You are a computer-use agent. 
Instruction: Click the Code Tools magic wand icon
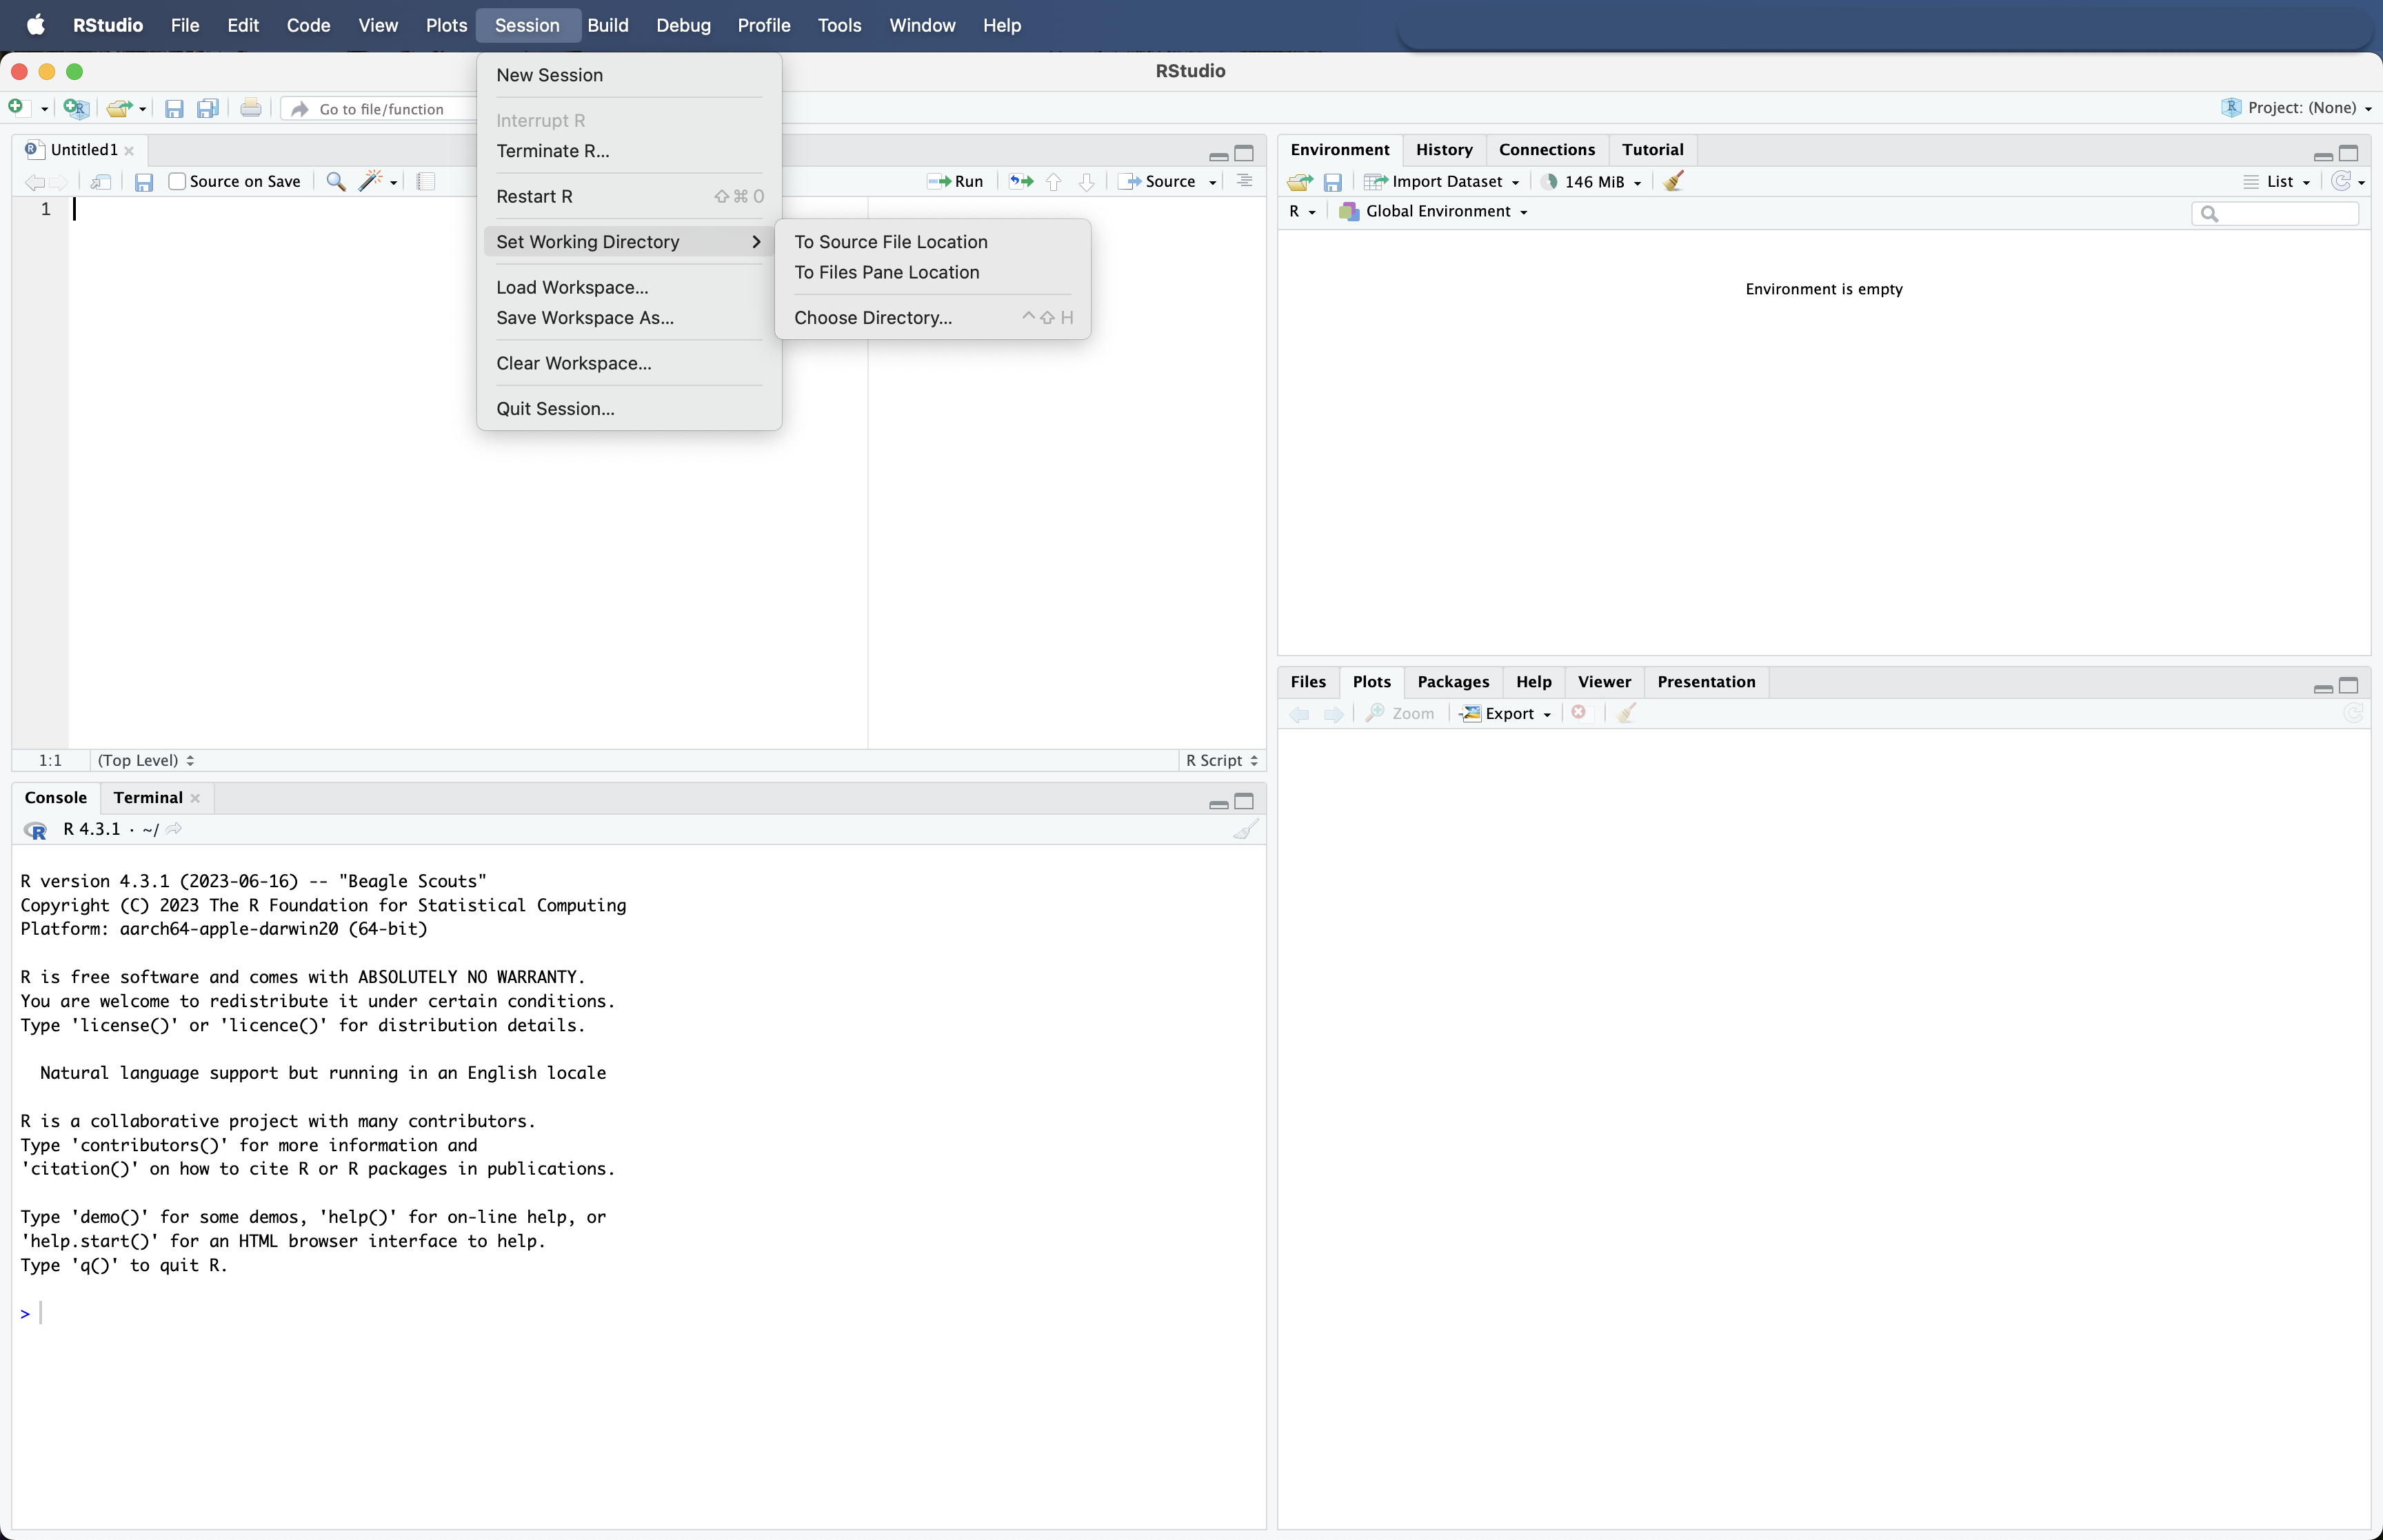point(371,181)
